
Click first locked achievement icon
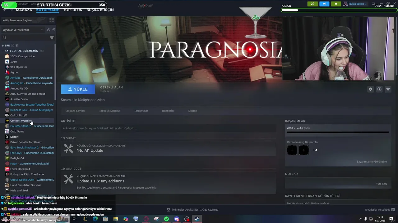[x=292, y=150]
